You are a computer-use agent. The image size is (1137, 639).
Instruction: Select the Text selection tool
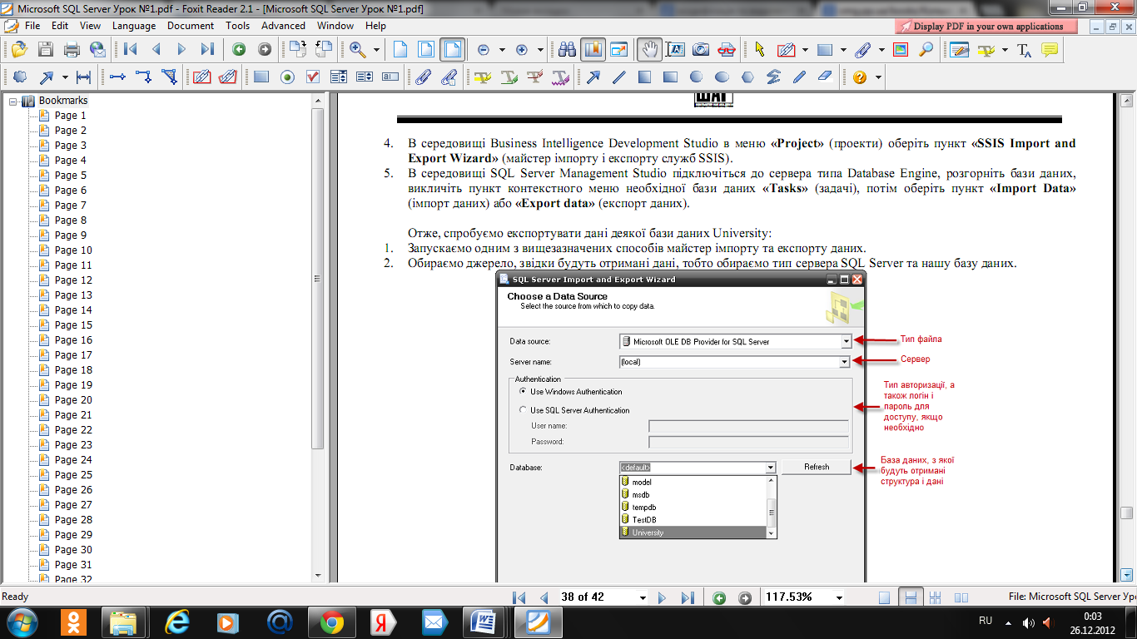(x=674, y=49)
